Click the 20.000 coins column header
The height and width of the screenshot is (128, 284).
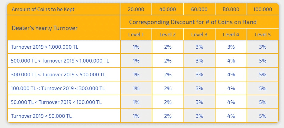[x=136, y=9]
